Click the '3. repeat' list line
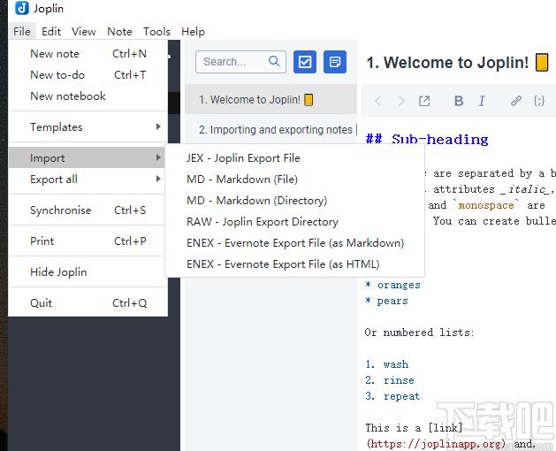556x451 pixels. tap(392, 396)
